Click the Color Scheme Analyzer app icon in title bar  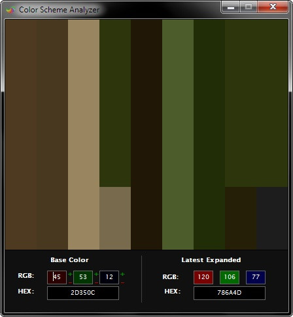[10, 10]
